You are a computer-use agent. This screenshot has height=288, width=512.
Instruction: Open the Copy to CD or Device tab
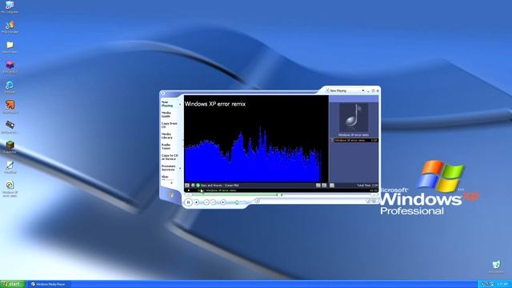170,157
